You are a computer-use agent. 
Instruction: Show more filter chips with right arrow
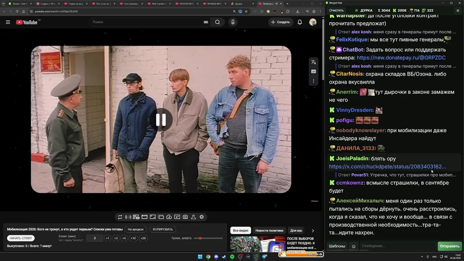click(313, 231)
